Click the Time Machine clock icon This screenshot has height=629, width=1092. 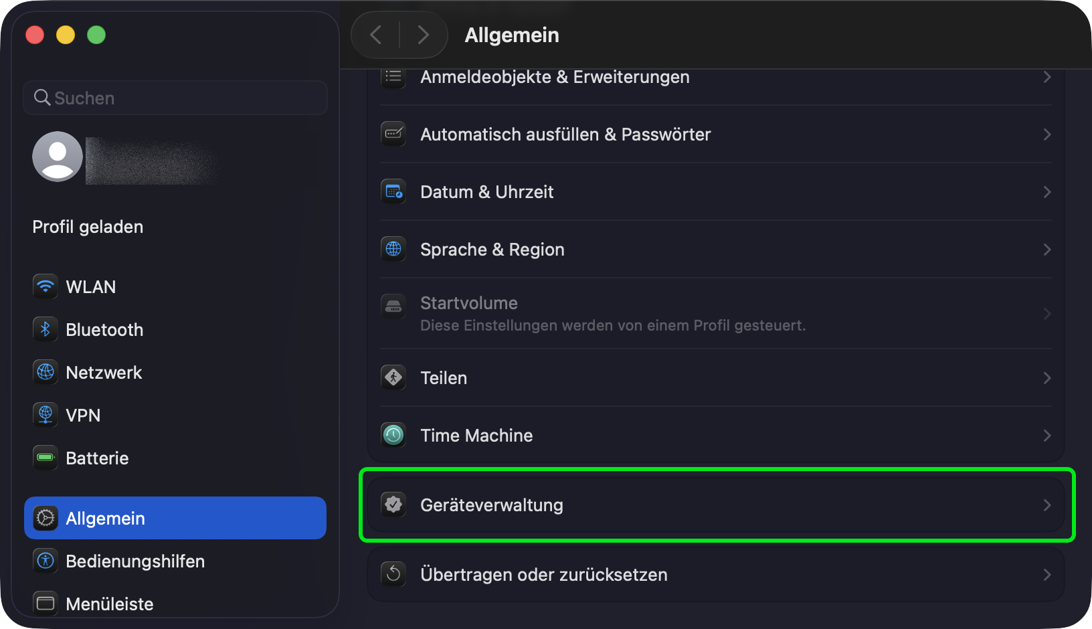tap(393, 436)
